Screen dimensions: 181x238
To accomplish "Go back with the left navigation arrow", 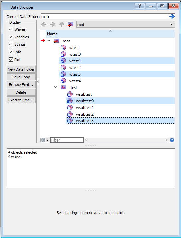I will pos(44,24).
